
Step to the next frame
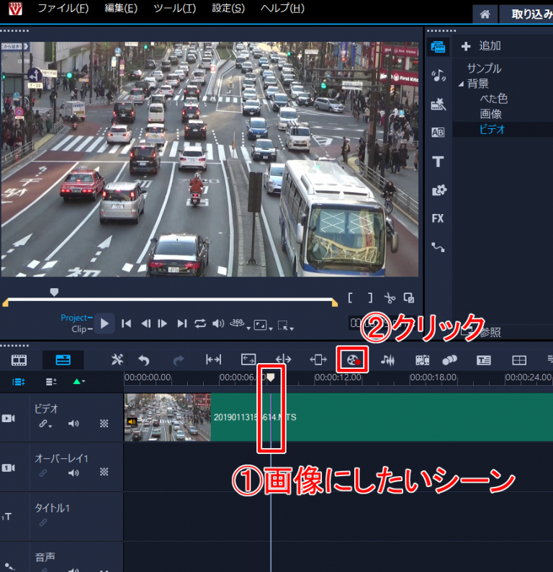[x=162, y=323]
